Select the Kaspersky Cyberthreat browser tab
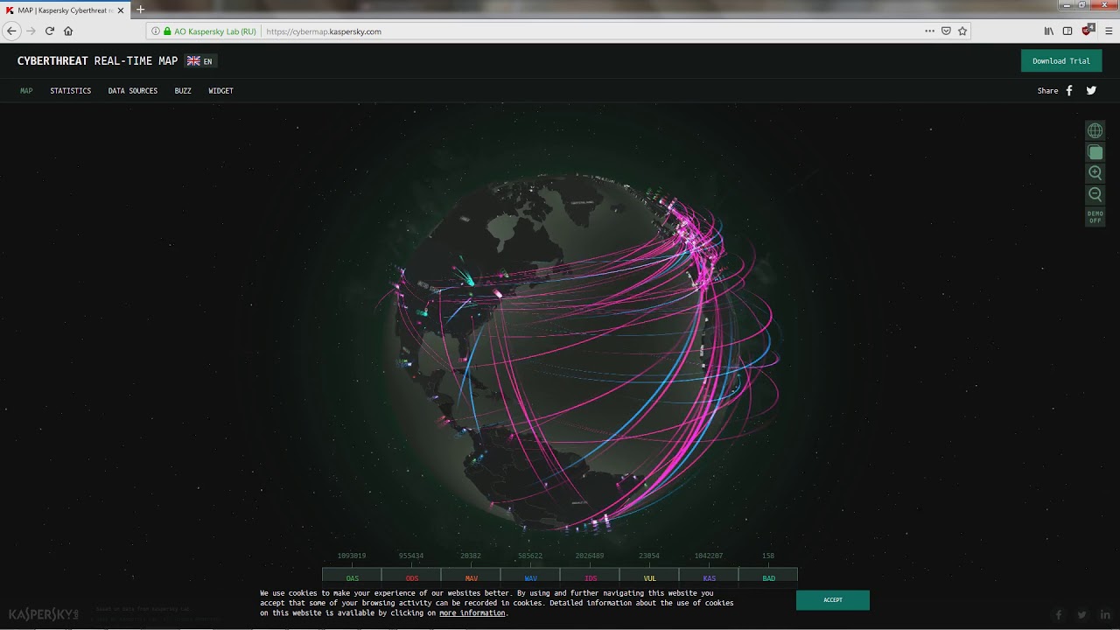1120x630 pixels. point(66,10)
